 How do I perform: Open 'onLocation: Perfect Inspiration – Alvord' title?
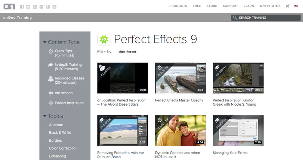pyautogui.click(x=121, y=102)
